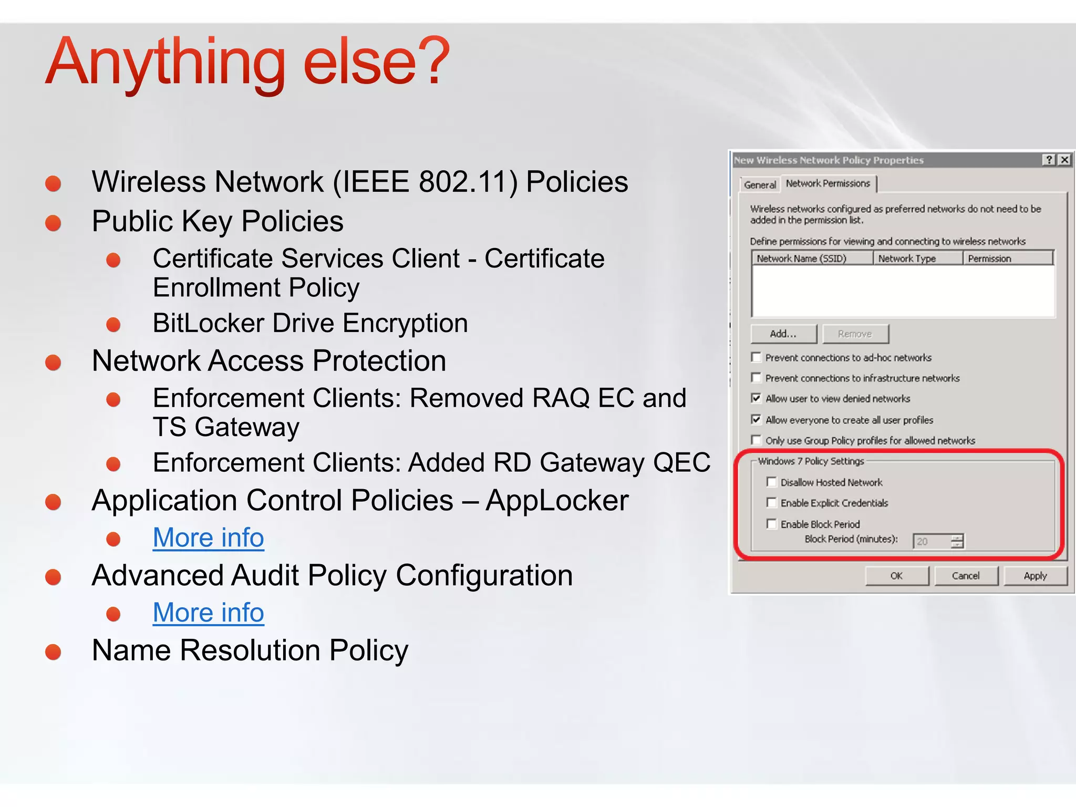1076x807 pixels.
Task: Click the 'Public Key Policies' bullet text
Action: [x=218, y=221]
